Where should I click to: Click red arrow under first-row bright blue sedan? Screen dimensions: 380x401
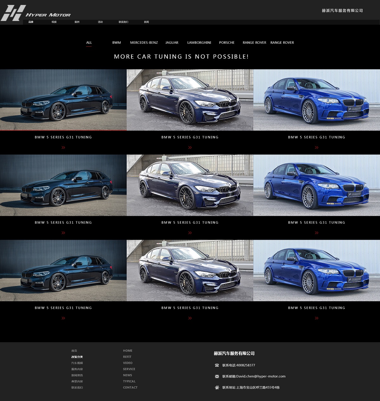317,147
